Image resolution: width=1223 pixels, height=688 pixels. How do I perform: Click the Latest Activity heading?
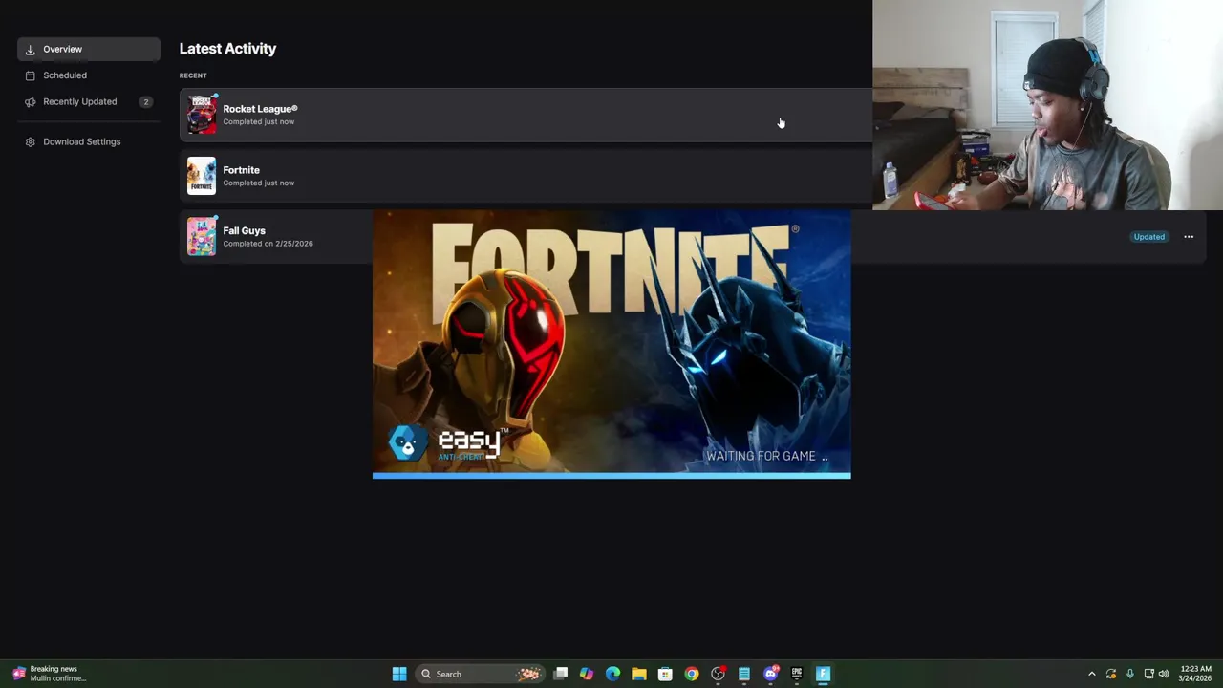point(227,49)
